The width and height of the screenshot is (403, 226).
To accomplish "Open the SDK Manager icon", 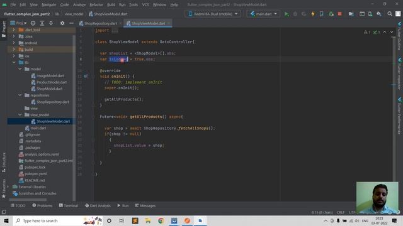I will pyautogui.click(x=379, y=14).
